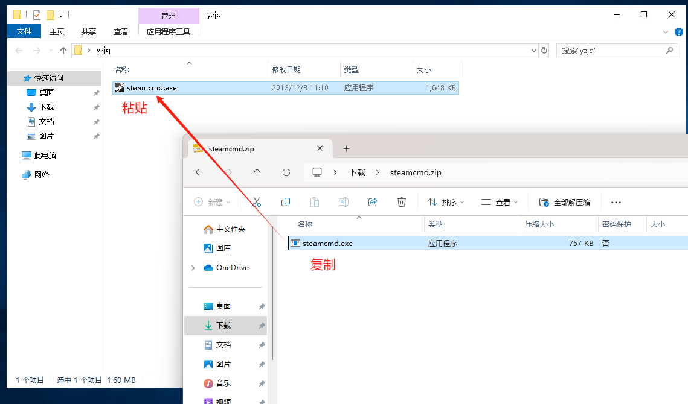This screenshot has height=404, width=688.
Task: Open the see more options ellipsis
Action: (616, 203)
